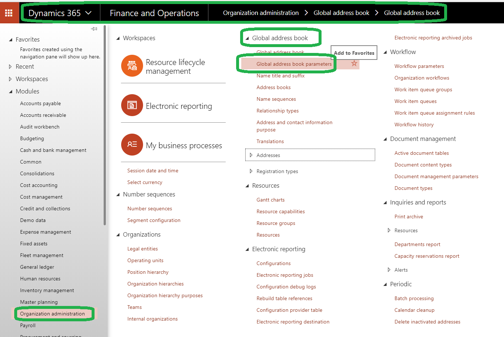This screenshot has width=504, height=337.
Task: Open the Electronic reporting workspace icon
Action: [x=132, y=105]
